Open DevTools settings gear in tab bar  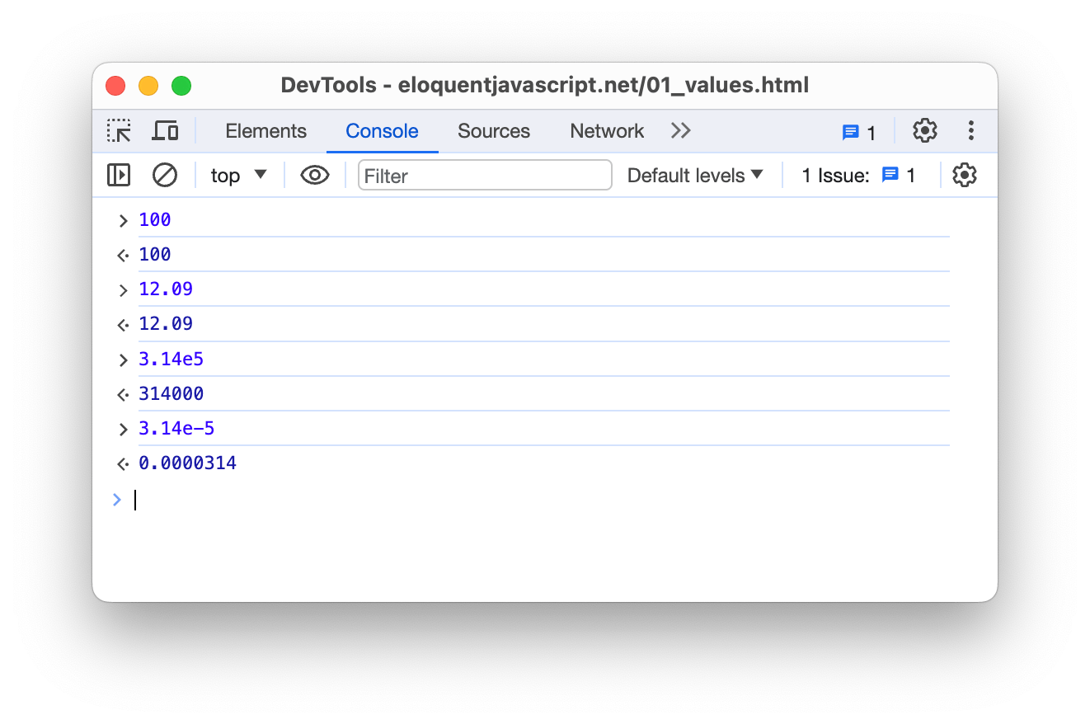pyautogui.click(x=925, y=130)
